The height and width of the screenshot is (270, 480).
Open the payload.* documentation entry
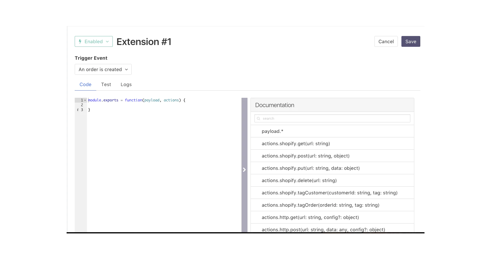332,131
